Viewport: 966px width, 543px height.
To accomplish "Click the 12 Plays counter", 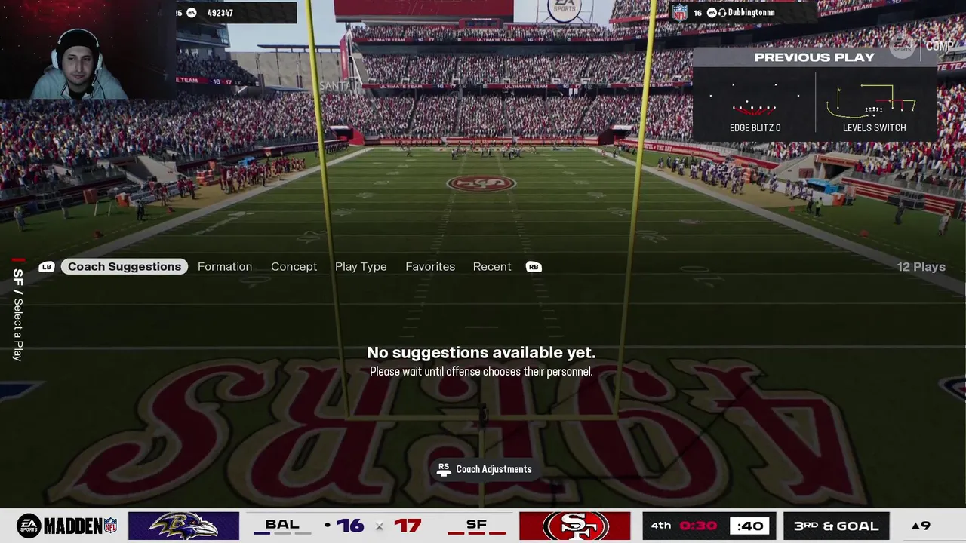I will pyautogui.click(x=921, y=267).
